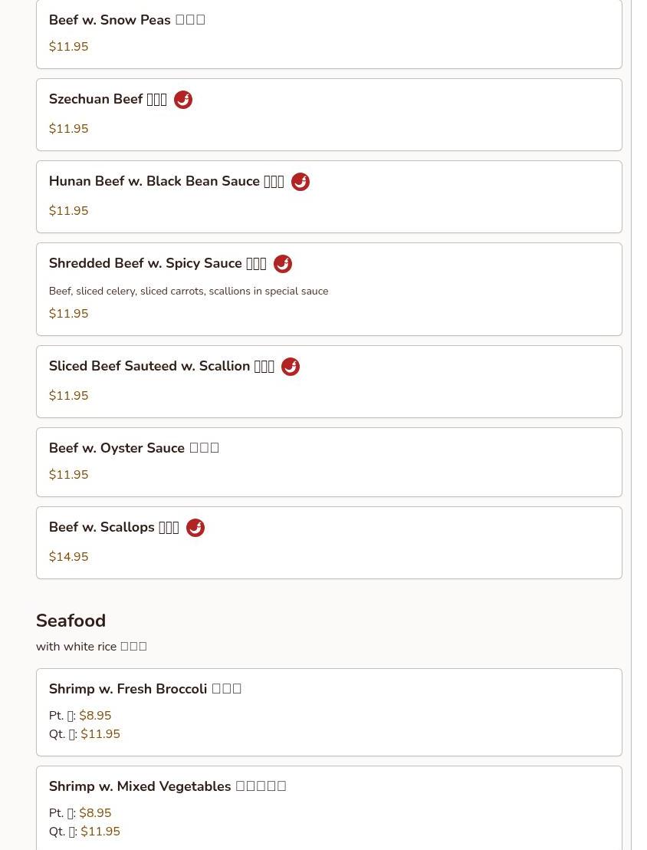Click Qt. $11.95 price under Shrimp w. Mixed Vegetables
647x850 pixels.
coord(84,832)
